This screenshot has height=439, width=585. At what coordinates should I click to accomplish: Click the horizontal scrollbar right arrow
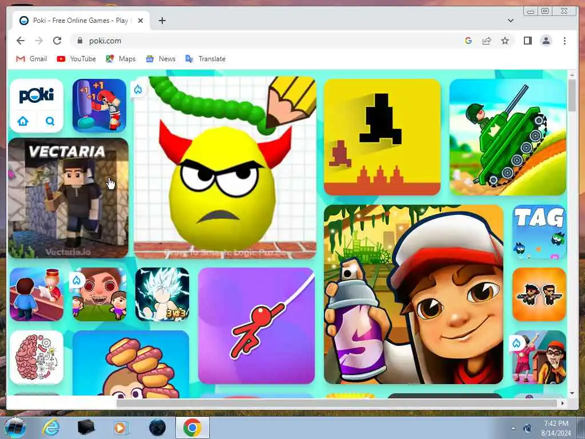tap(563, 403)
